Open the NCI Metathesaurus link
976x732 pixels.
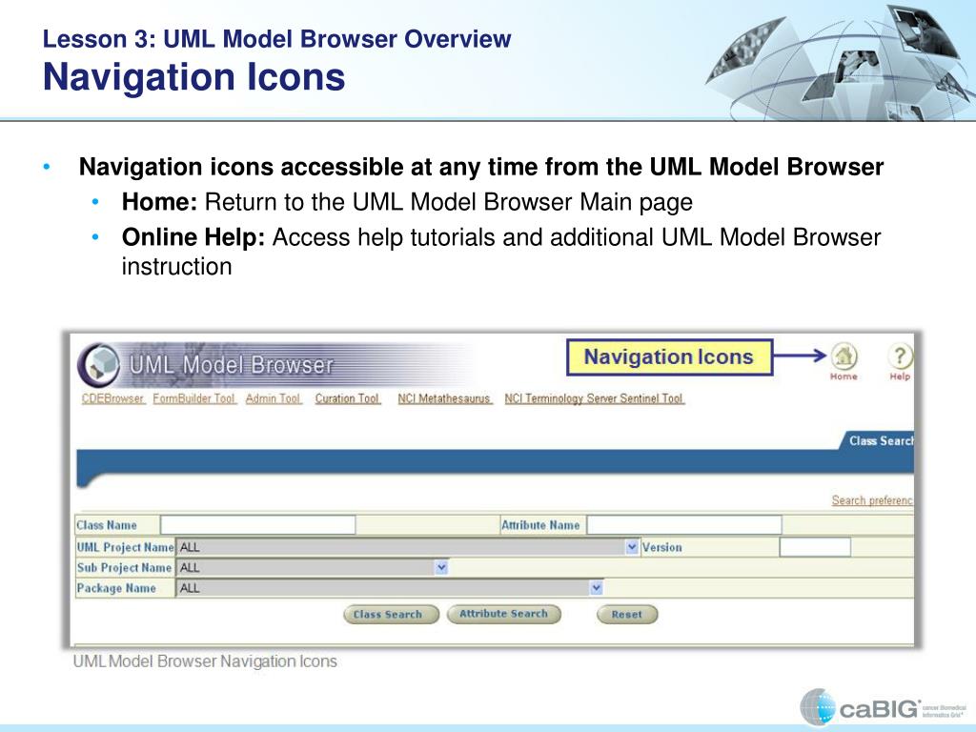(x=444, y=398)
